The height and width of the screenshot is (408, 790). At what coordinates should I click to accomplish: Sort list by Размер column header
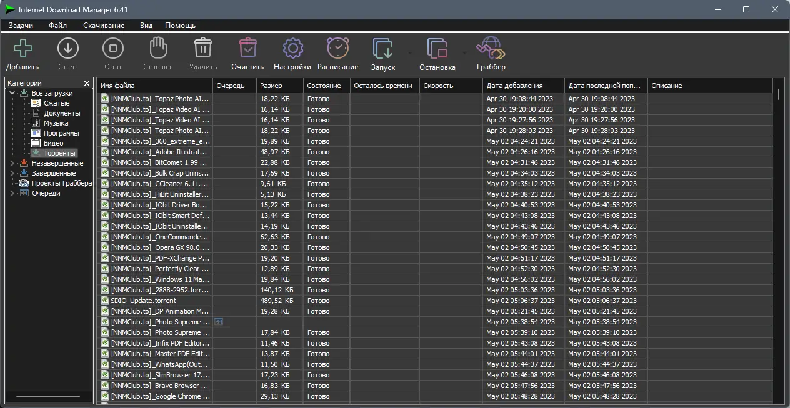[x=280, y=86]
